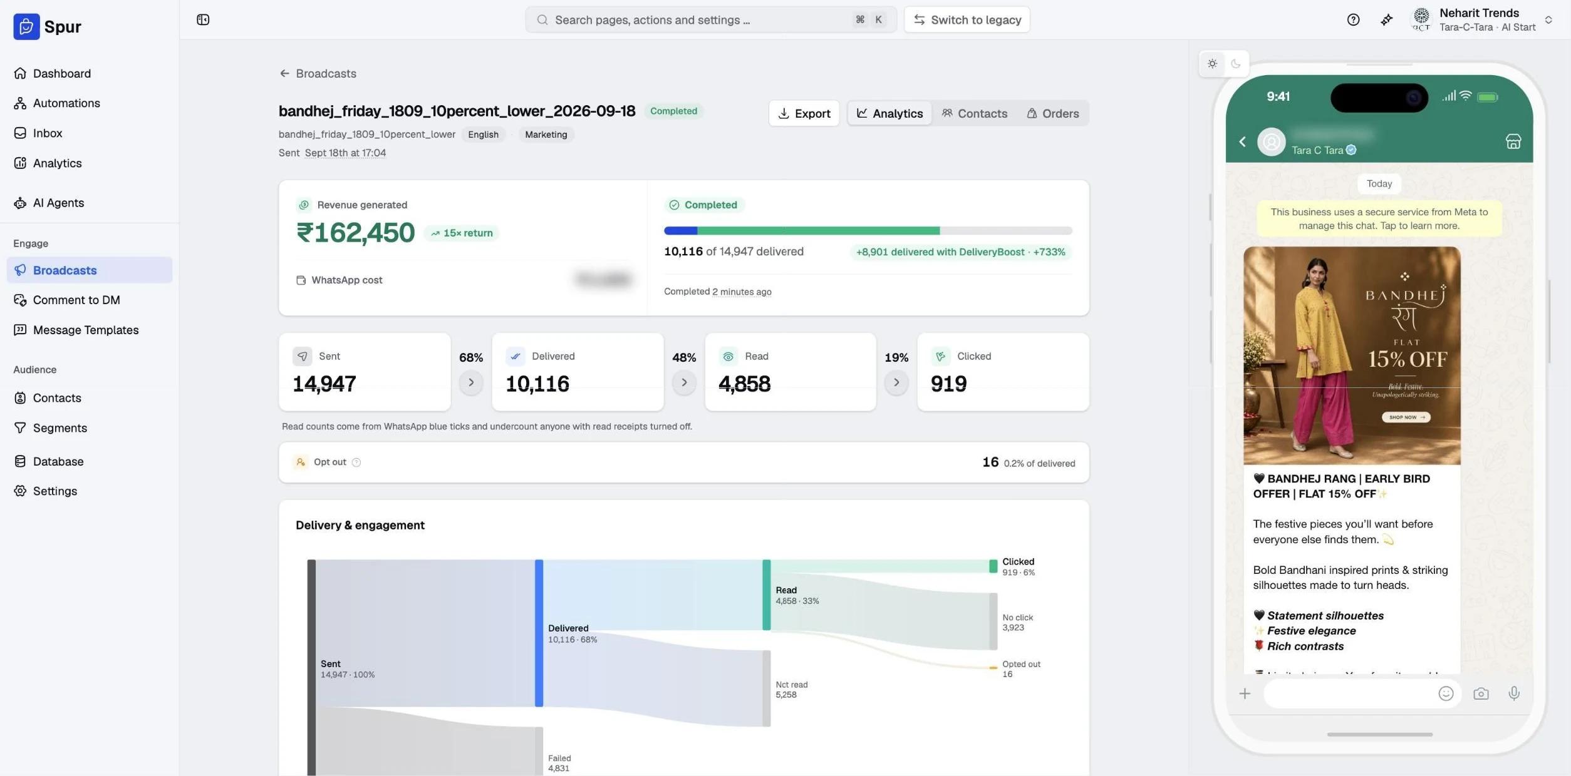Click the Revenue generated icon

[x=304, y=205]
